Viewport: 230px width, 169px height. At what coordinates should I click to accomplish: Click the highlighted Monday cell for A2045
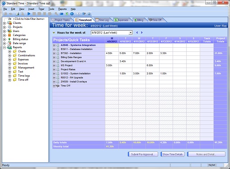[112, 45]
